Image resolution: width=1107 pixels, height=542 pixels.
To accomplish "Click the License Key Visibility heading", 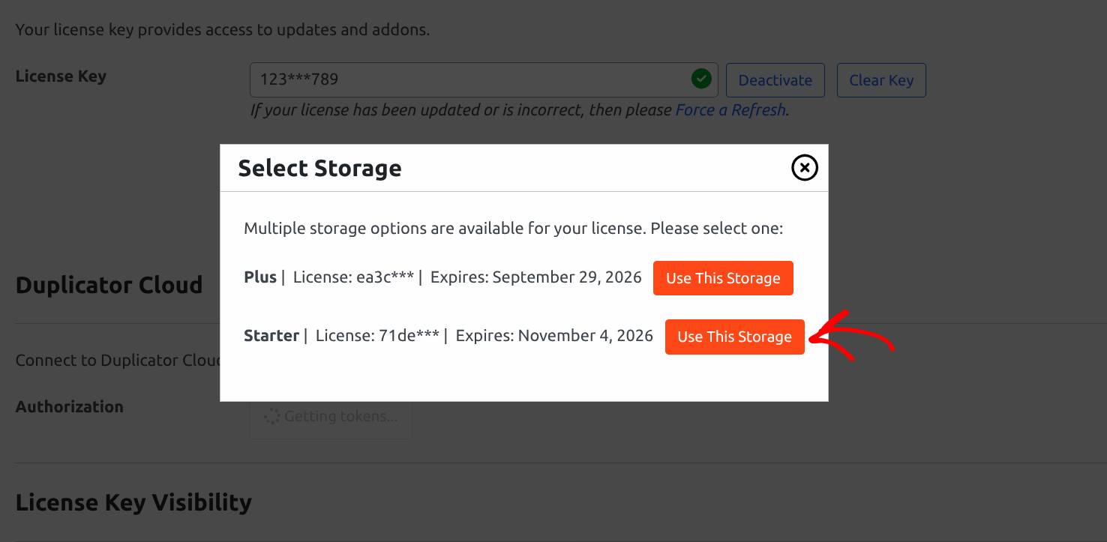I will [133, 502].
